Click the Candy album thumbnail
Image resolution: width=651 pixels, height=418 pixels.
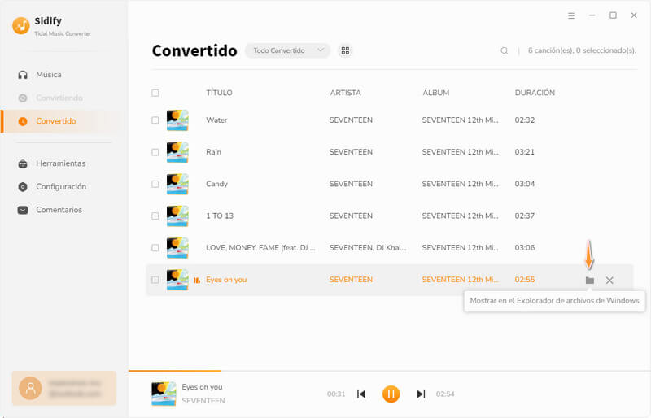pyautogui.click(x=177, y=184)
